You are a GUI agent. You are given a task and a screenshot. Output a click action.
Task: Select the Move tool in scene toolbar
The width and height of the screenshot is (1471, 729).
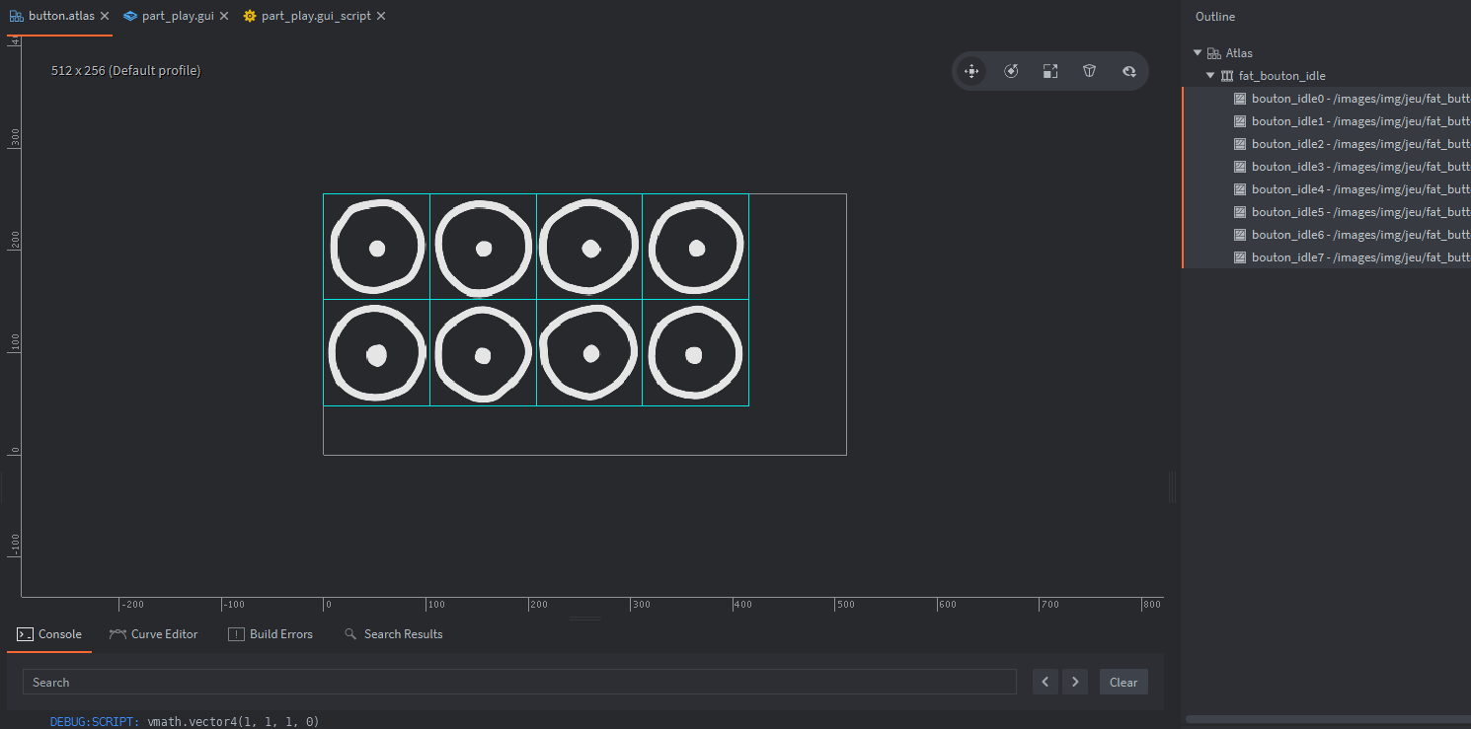[971, 71]
